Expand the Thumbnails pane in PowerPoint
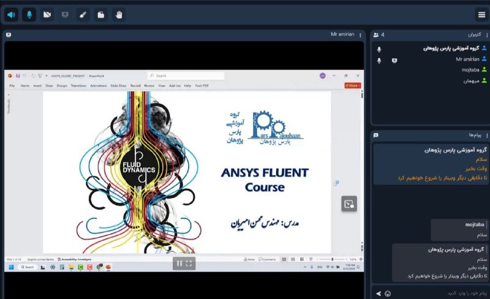The image size is (490, 299). 9,94
